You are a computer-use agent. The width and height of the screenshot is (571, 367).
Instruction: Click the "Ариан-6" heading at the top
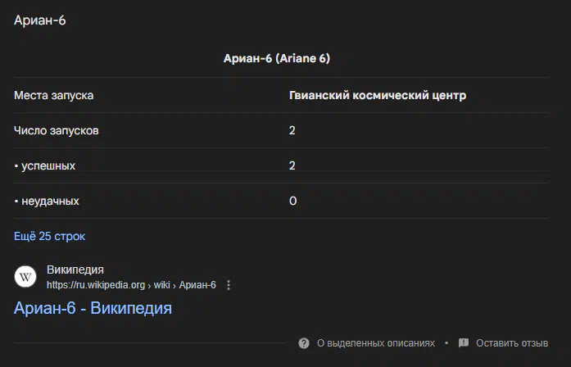pyautogui.click(x=40, y=20)
